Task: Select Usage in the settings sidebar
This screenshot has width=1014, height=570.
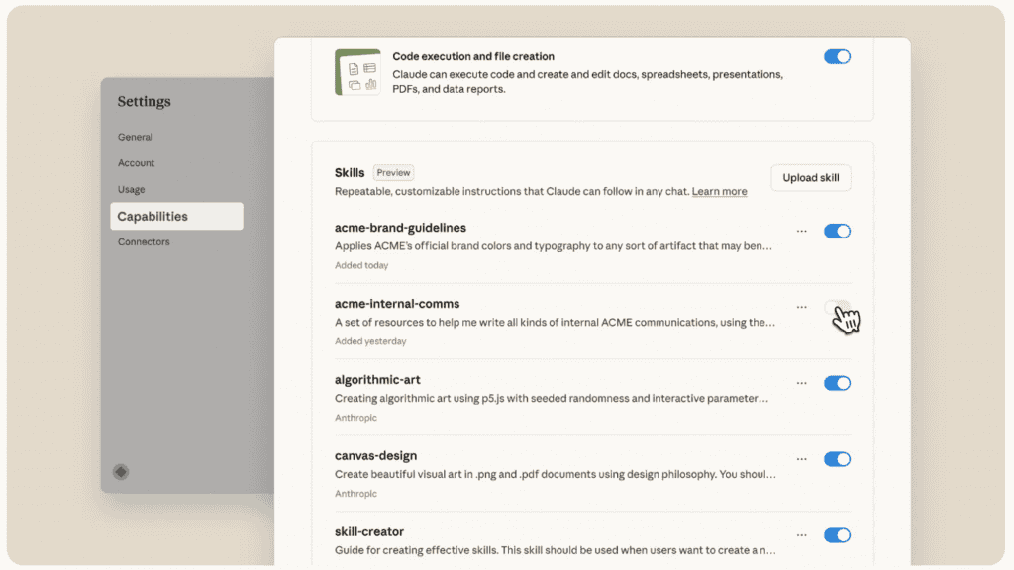Action: tap(132, 189)
